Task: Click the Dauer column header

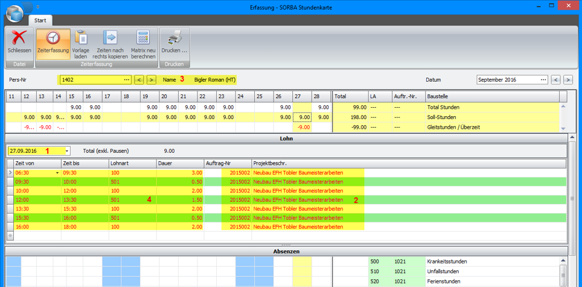Action: [180, 163]
